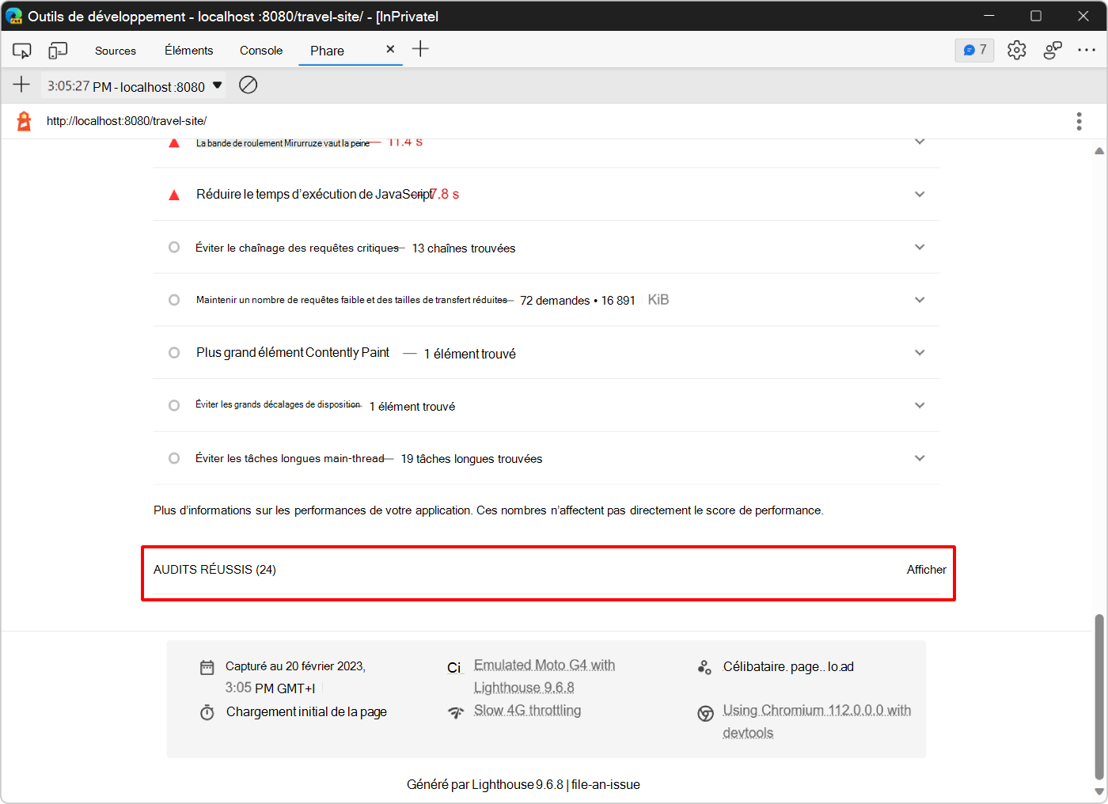Image resolution: width=1108 pixels, height=804 pixels.
Task: Clear all reports with the circle-slash icon
Action: click(x=248, y=85)
